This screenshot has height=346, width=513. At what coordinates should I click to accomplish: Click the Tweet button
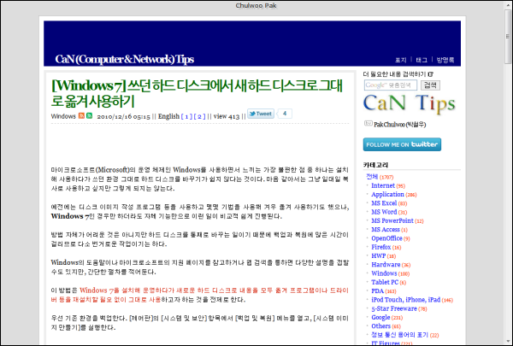(x=261, y=114)
